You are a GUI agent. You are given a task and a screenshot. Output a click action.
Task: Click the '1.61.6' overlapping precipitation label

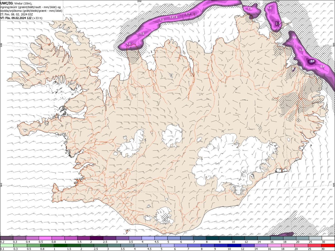coord(174,17)
